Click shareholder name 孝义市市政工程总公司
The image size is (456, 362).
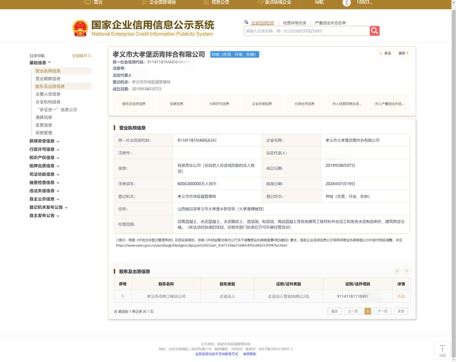click(x=166, y=296)
